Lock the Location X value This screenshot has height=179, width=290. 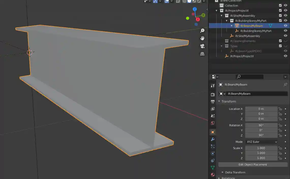280,109
